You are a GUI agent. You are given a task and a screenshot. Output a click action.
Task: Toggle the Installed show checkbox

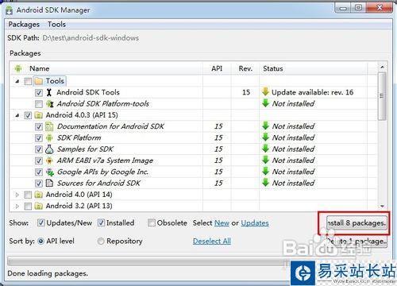coord(101,223)
